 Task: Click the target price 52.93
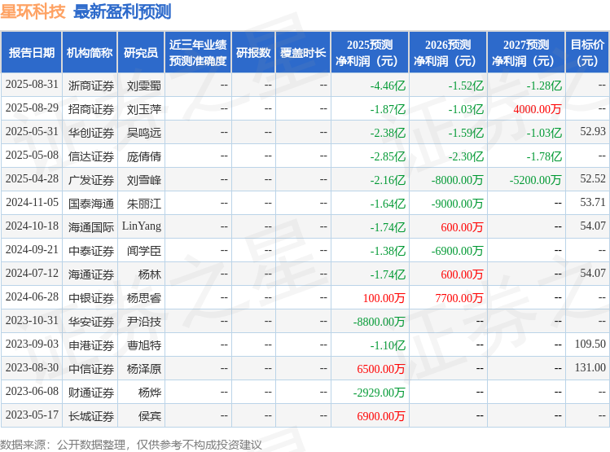593,131
